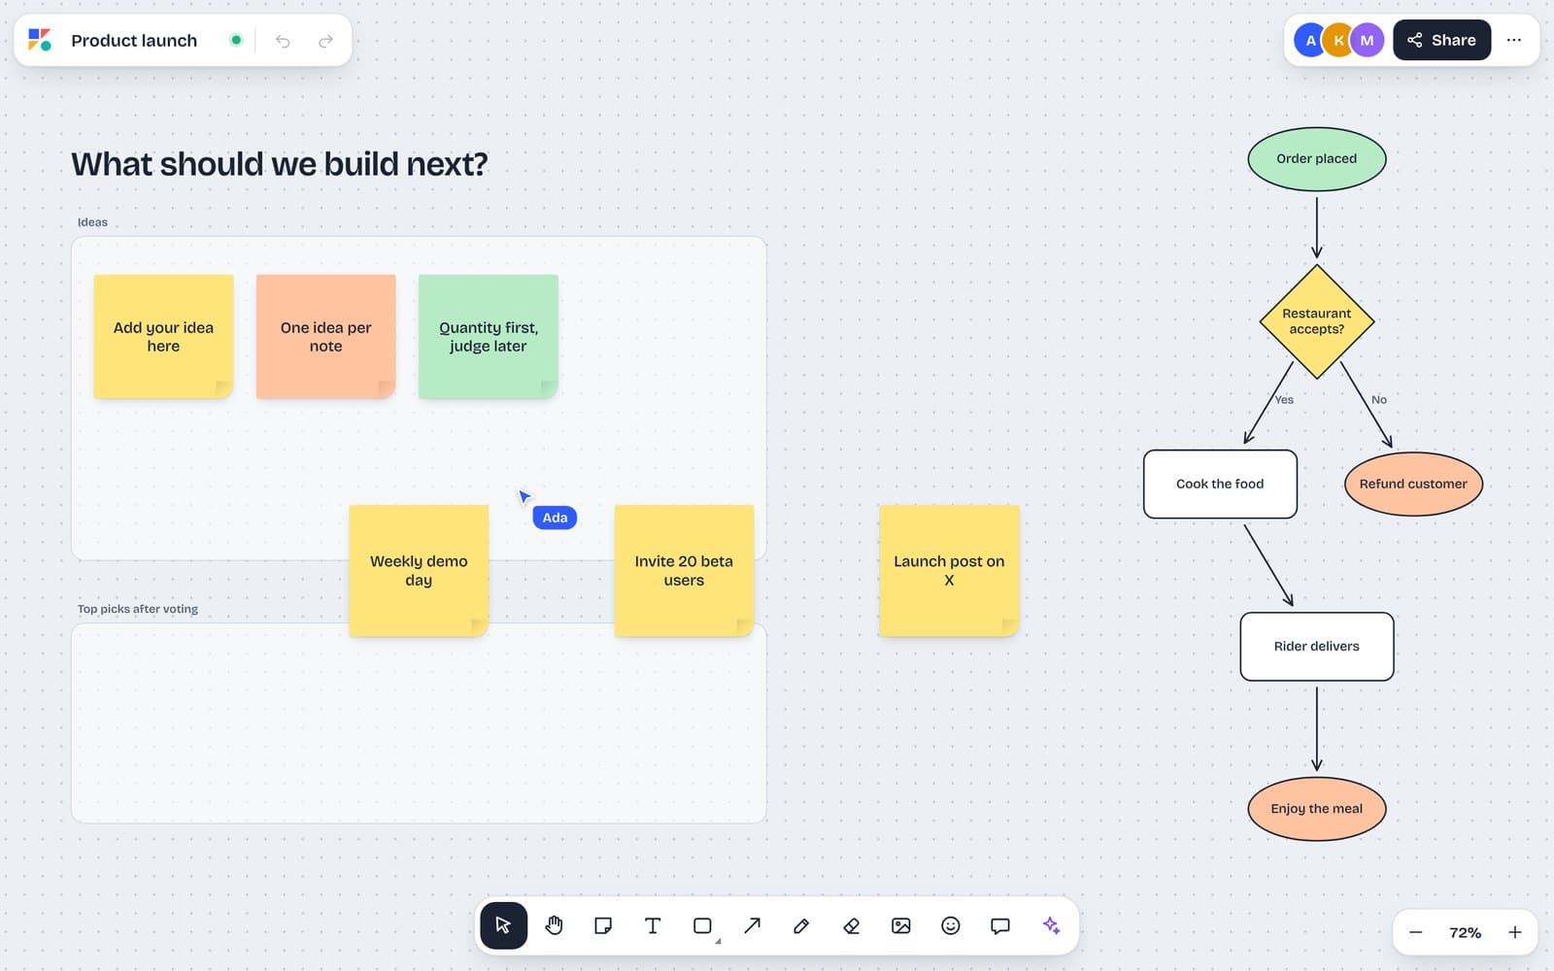Screen dimensions: 1554x971
Task: Open collaborator M's avatar
Action: coord(1367,40)
